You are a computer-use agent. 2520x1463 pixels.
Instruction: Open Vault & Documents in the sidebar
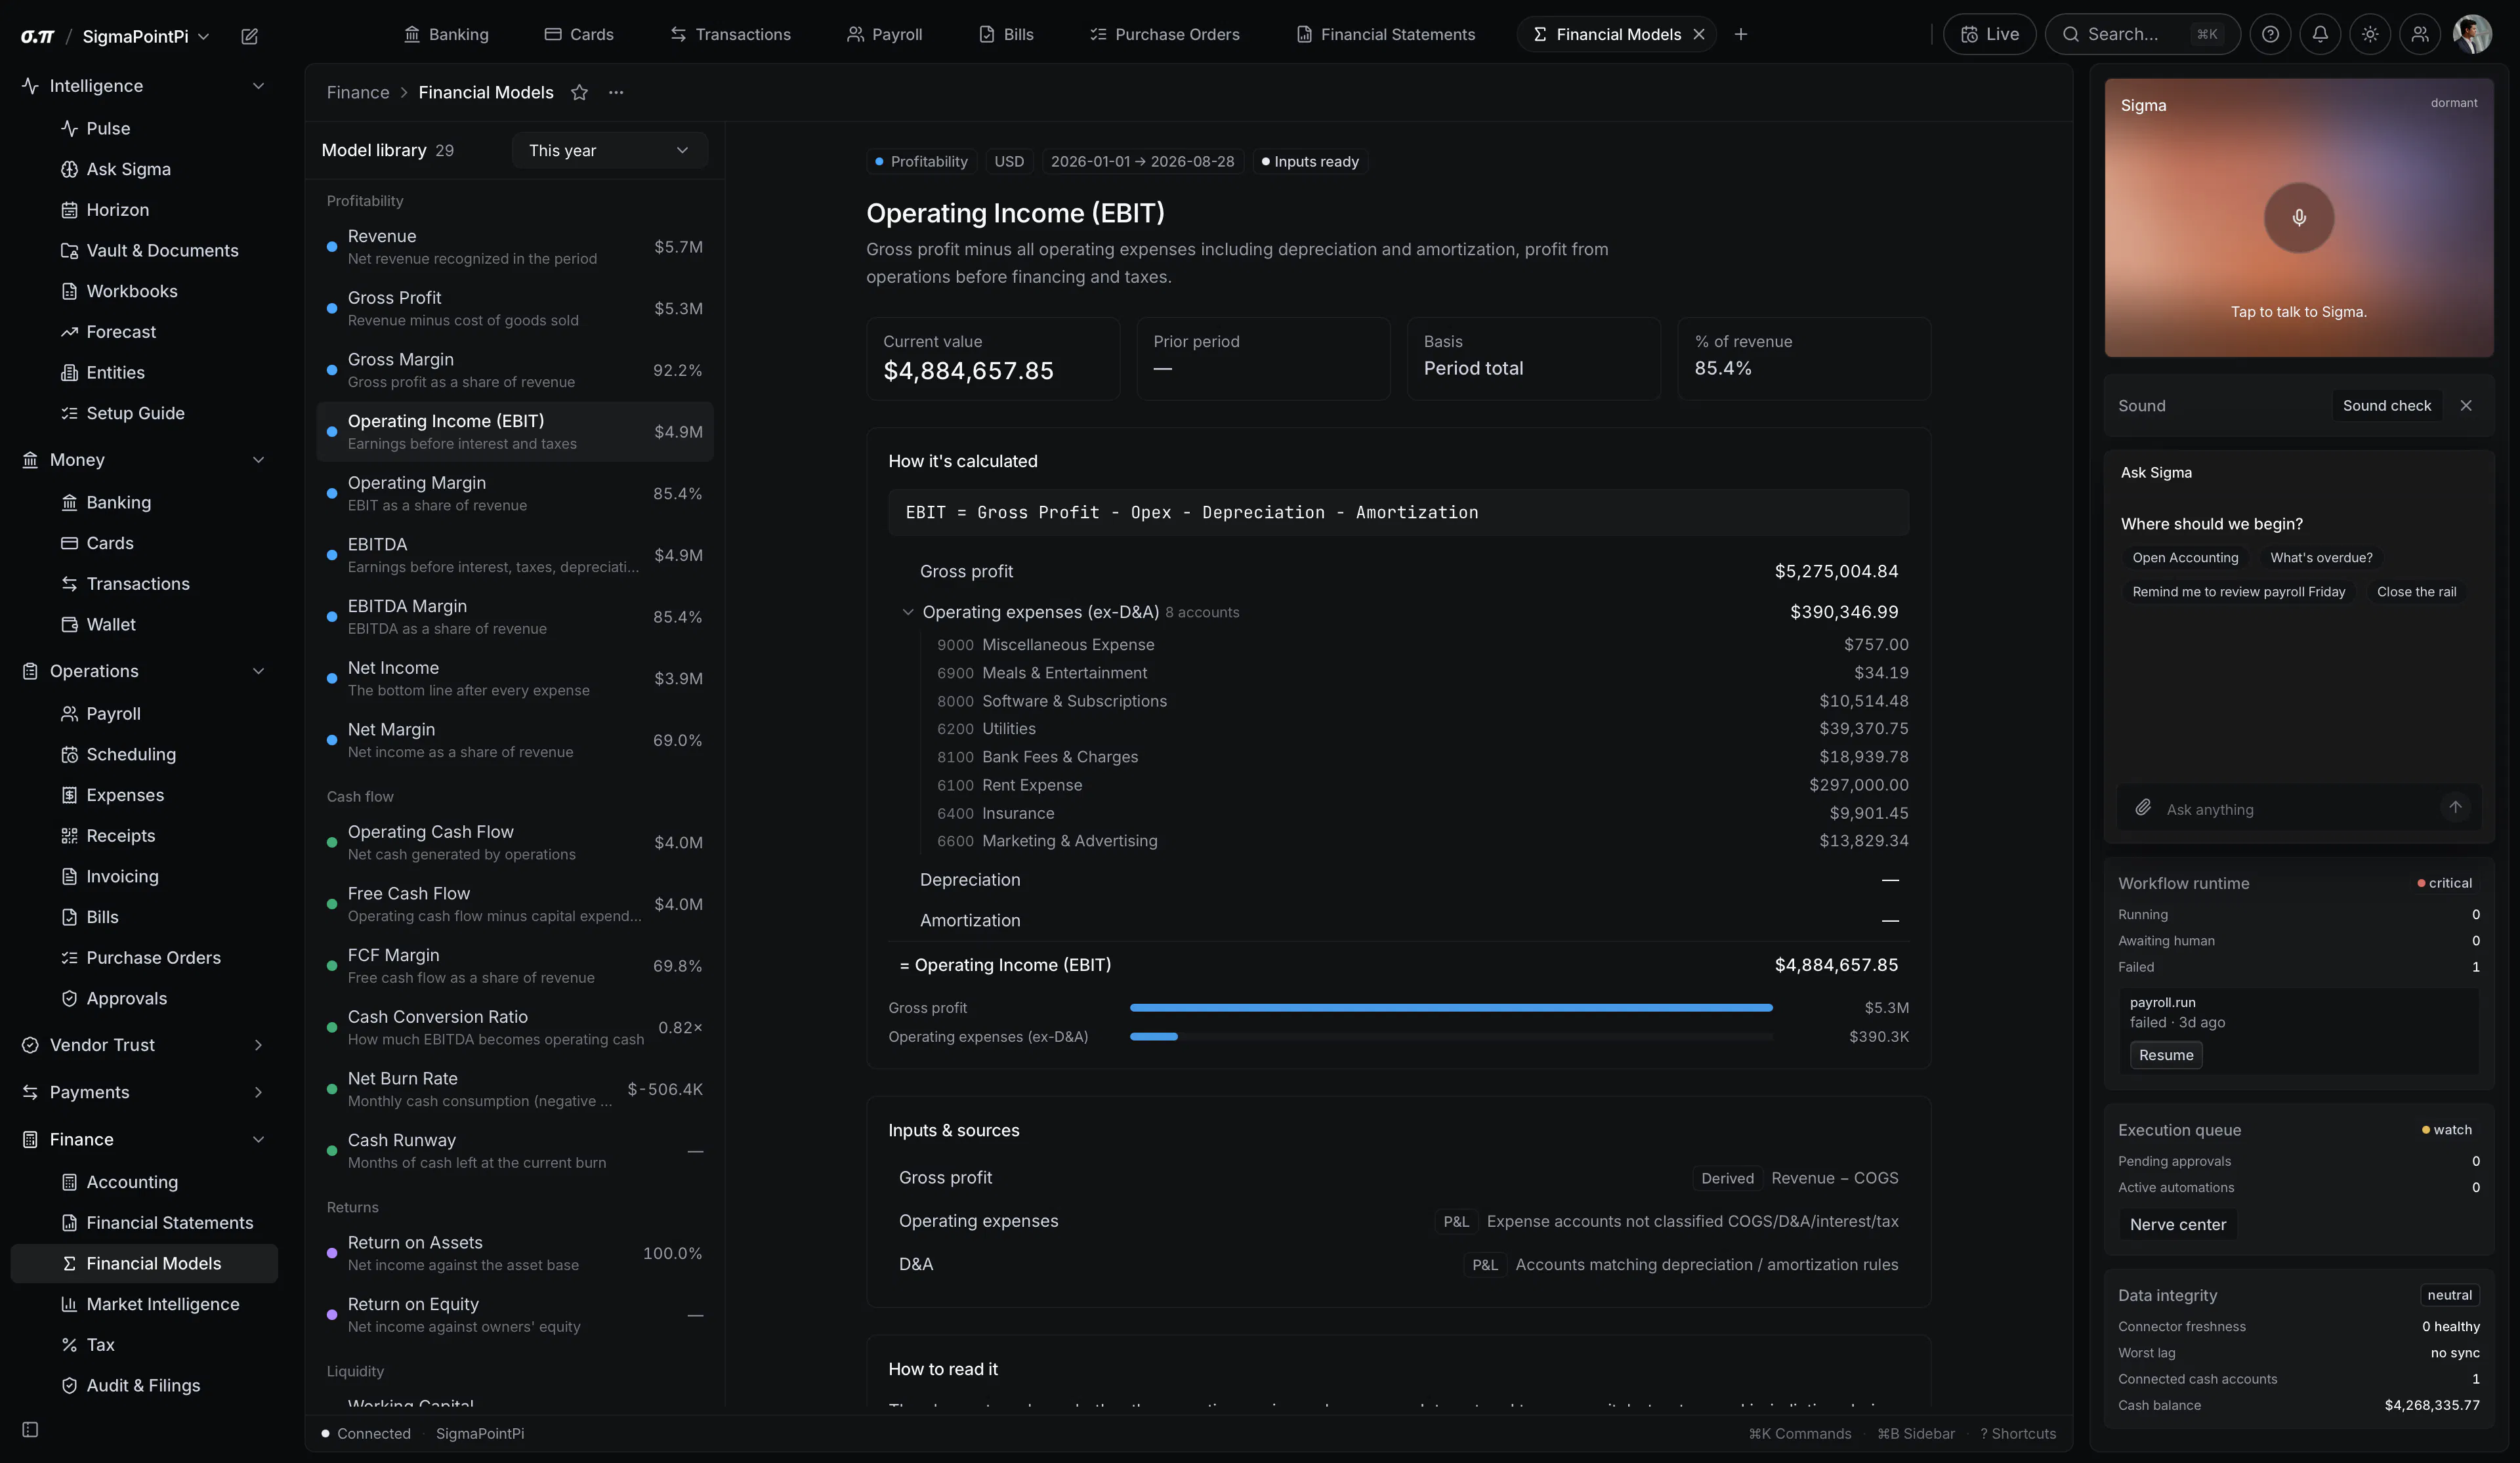coord(145,250)
